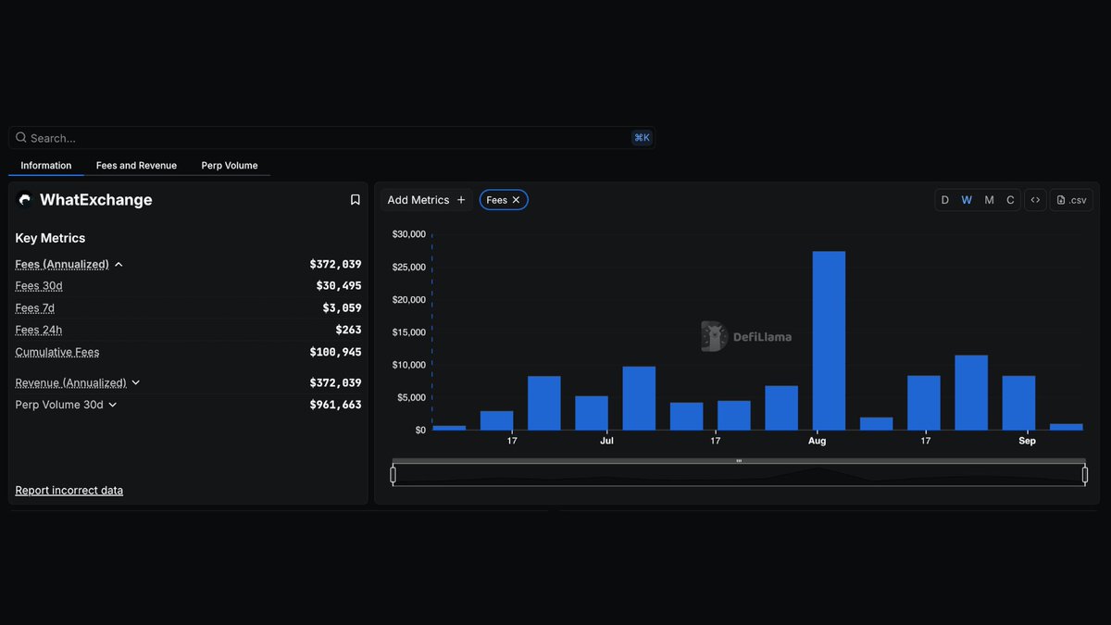The height and width of the screenshot is (625, 1111).
Task: Switch to Fees and Revenue tab
Action: coord(136,166)
